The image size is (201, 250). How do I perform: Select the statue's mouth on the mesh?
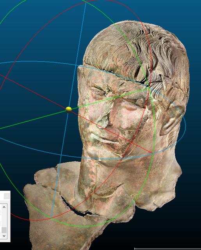pyautogui.click(x=106, y=139)
